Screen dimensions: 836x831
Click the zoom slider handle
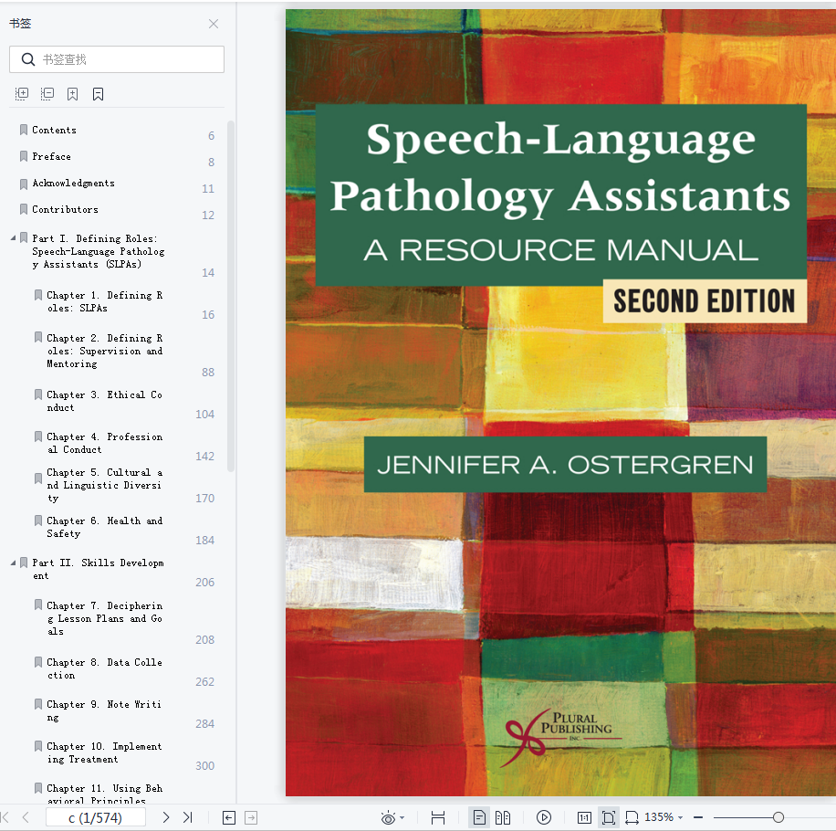point(779,817)
